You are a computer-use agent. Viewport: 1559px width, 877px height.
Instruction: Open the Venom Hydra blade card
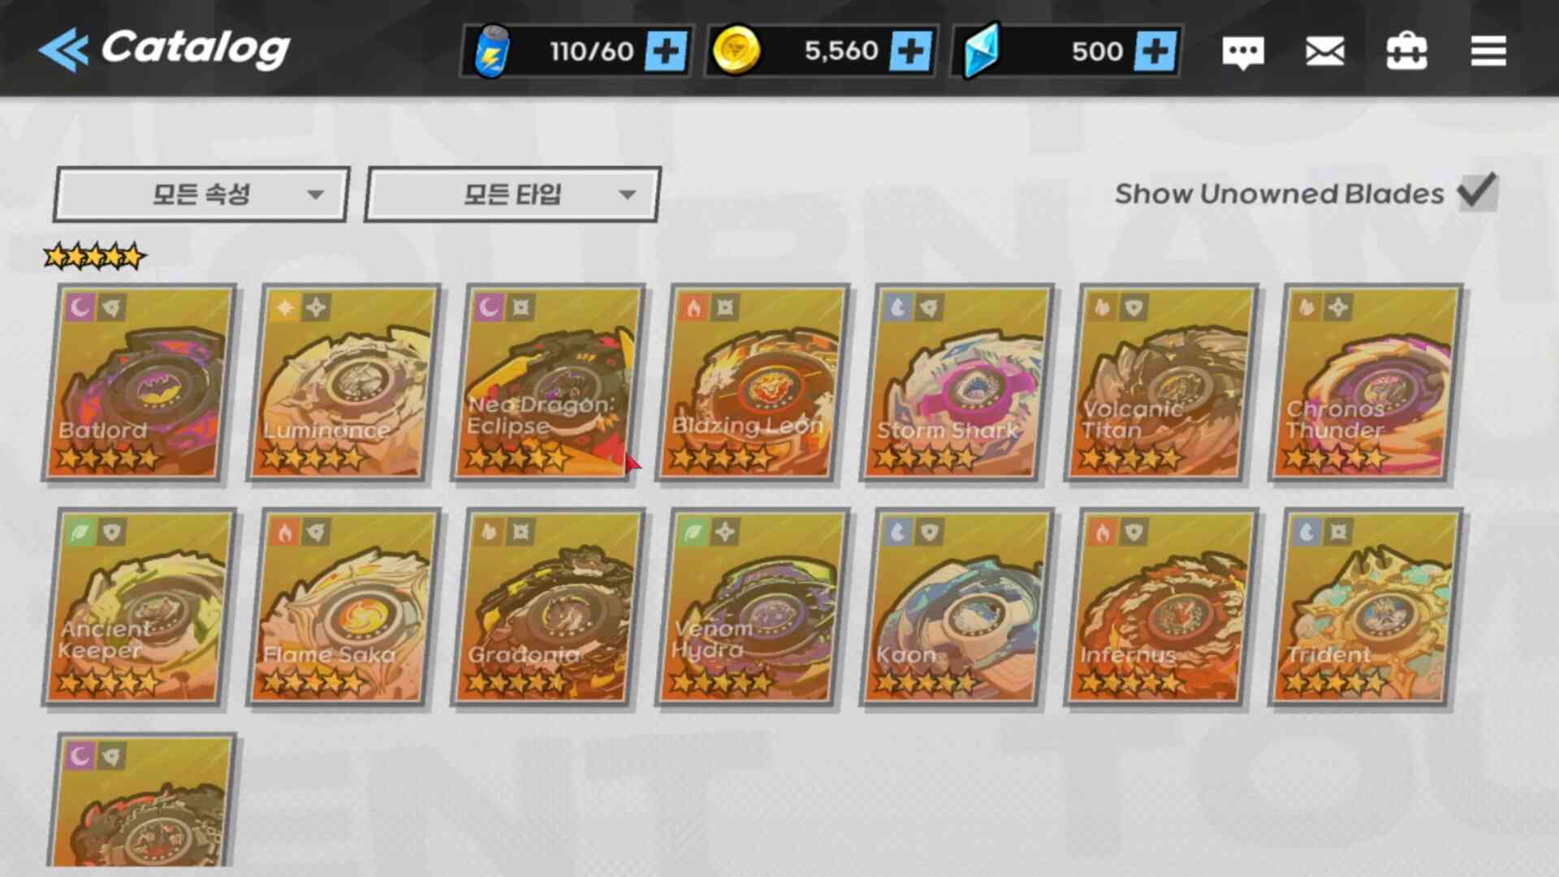coord(753,607)
